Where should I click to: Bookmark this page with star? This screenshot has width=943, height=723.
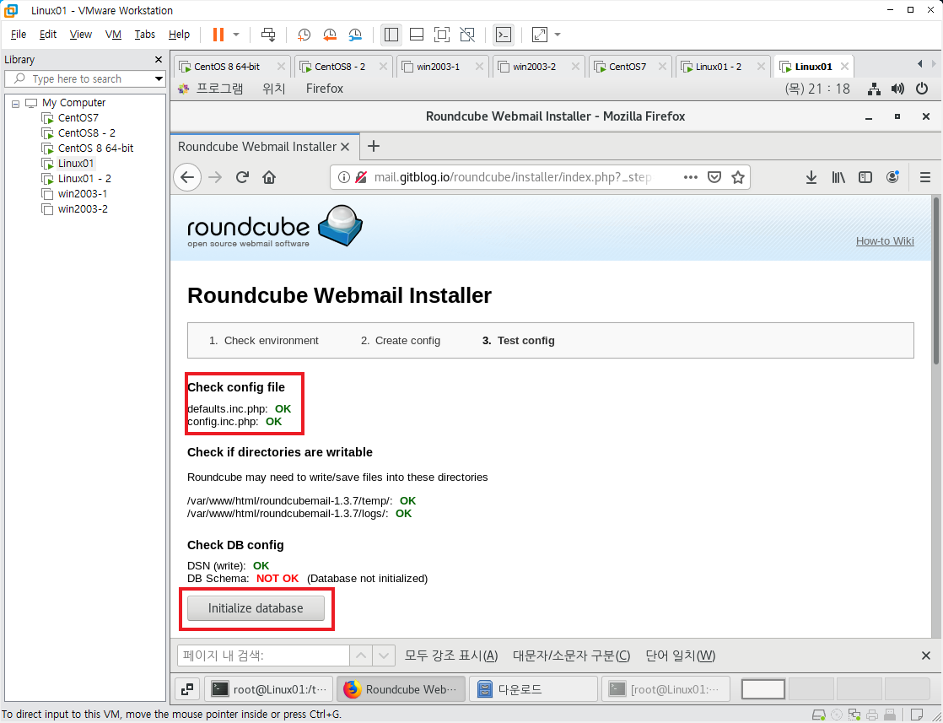point(738,177)
